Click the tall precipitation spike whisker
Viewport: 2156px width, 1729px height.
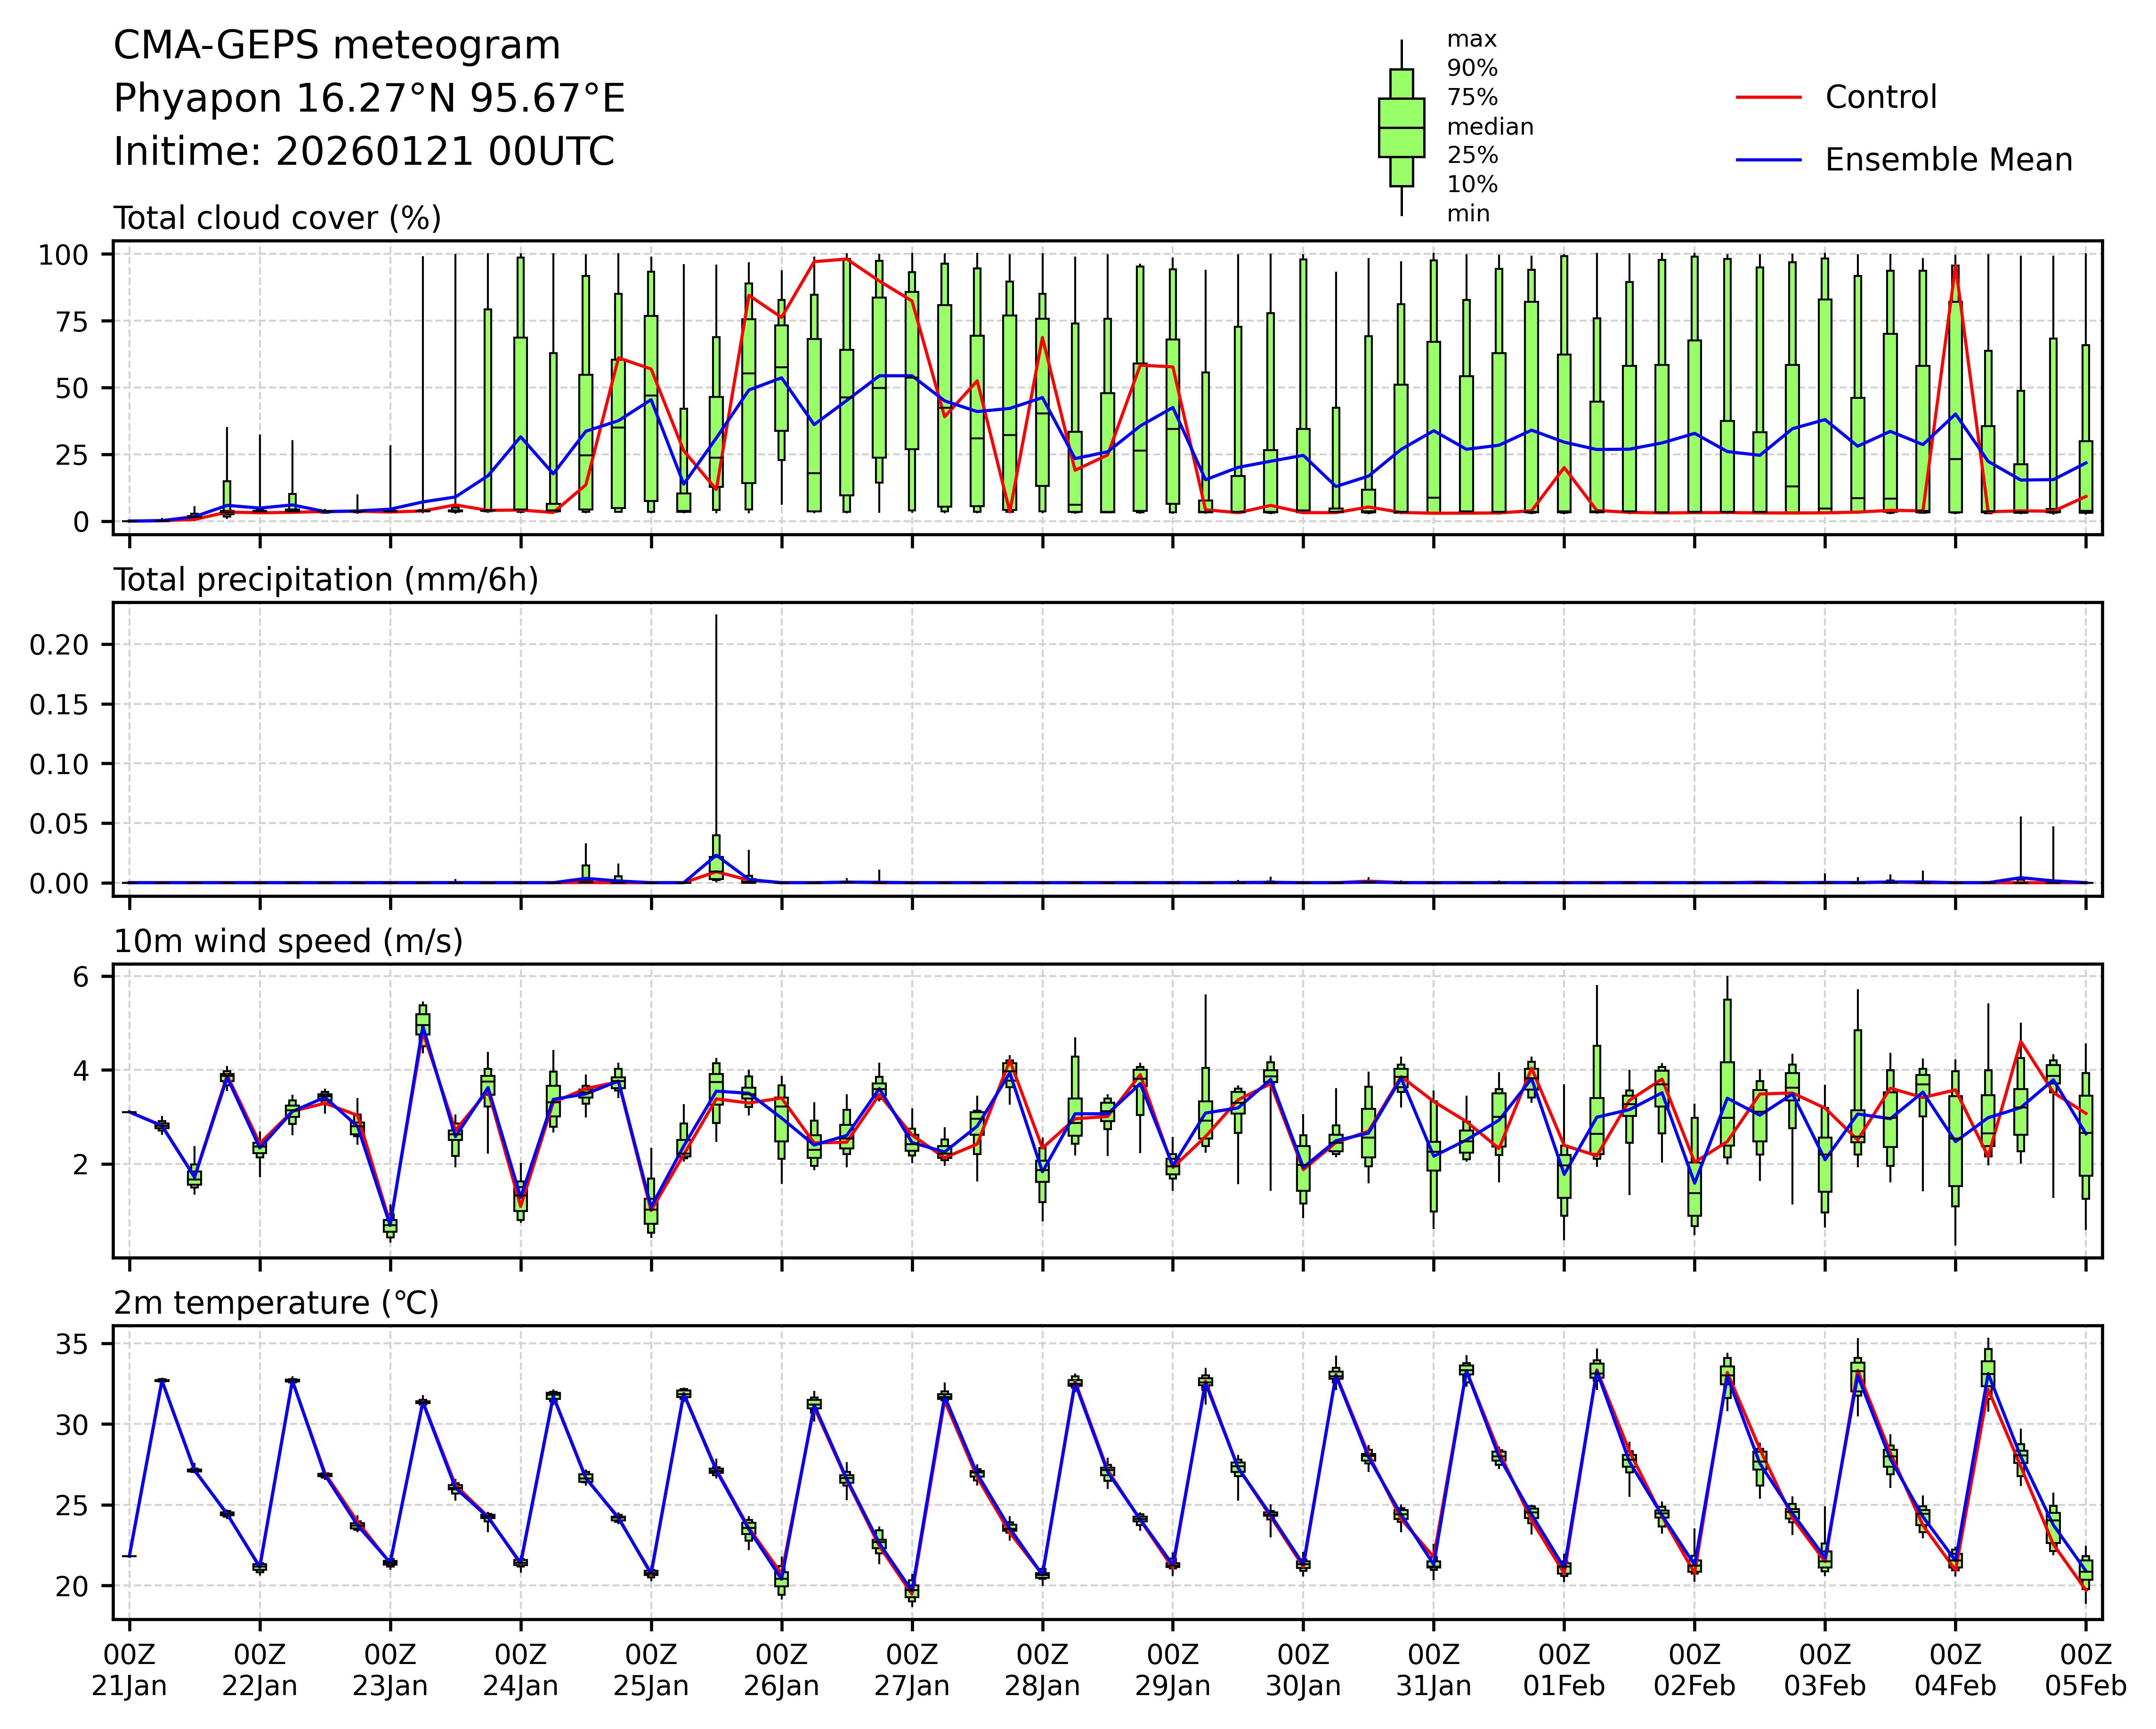[716, 720]
